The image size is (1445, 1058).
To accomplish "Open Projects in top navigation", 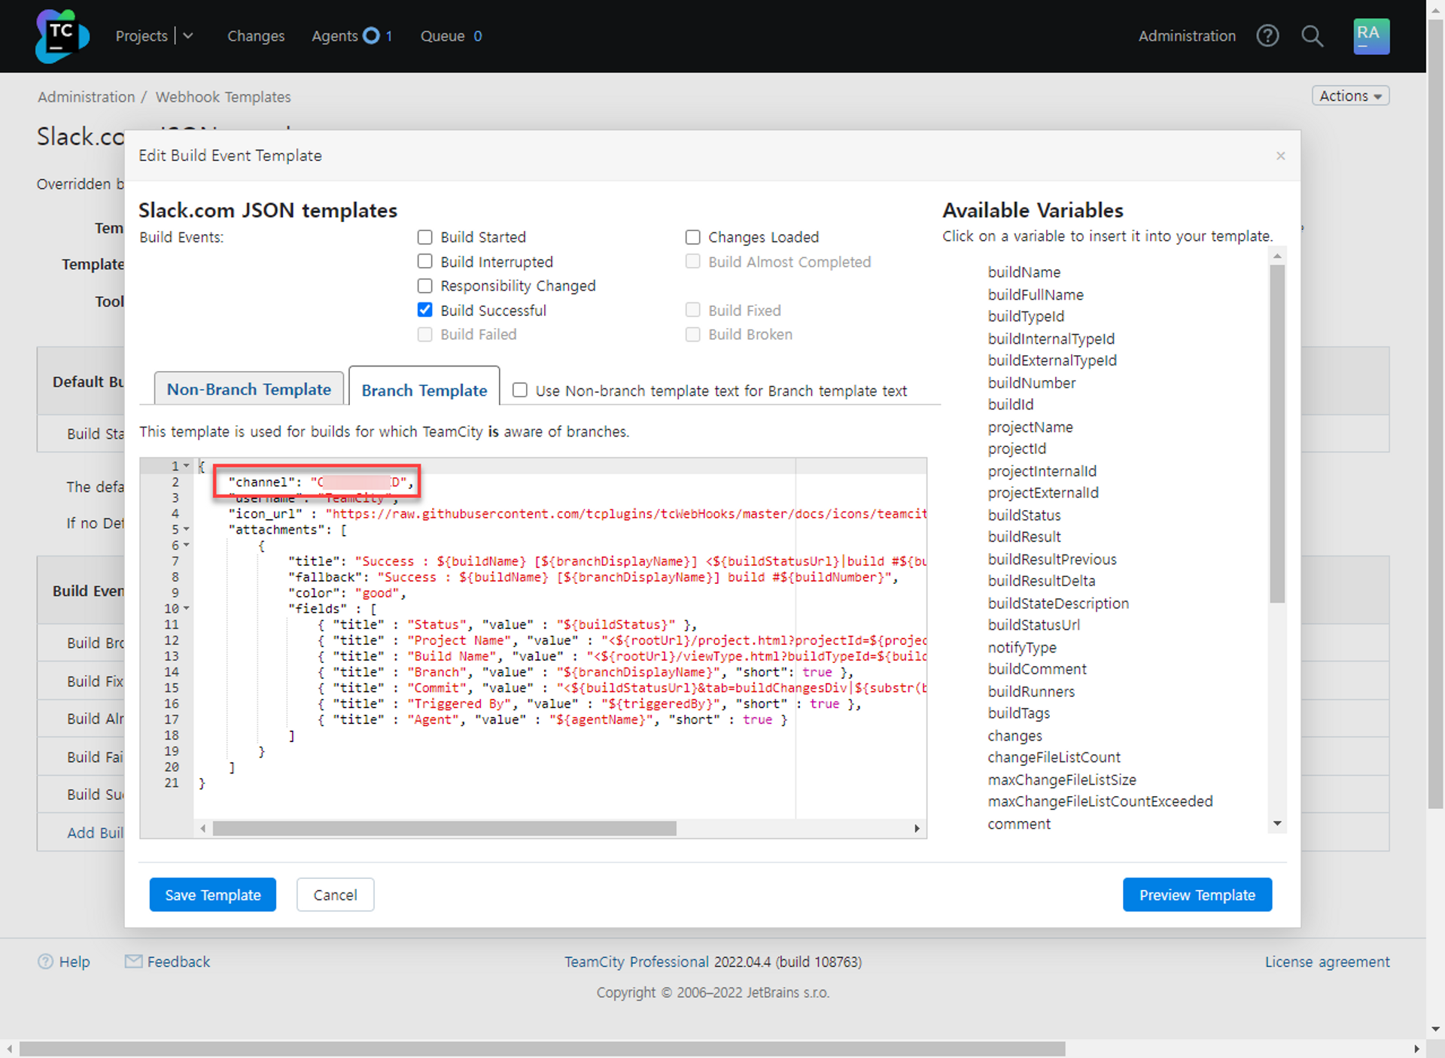I will (141, 35).
